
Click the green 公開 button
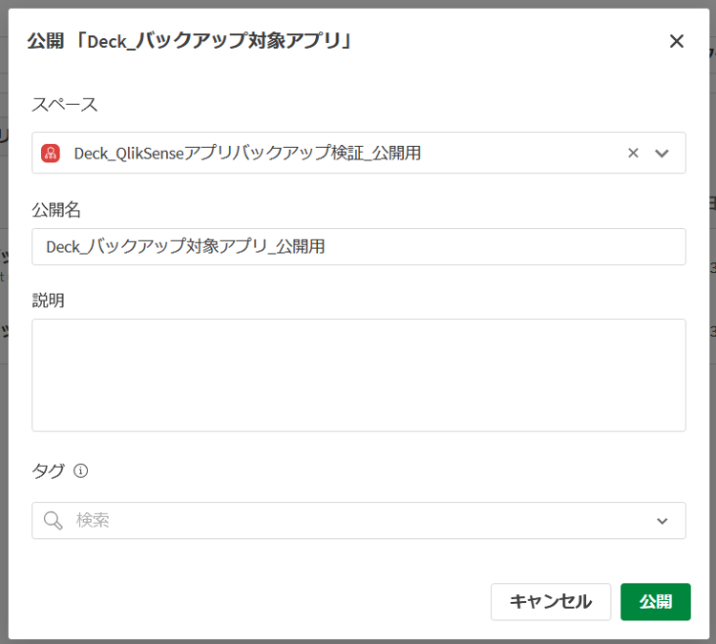[655, 602]
